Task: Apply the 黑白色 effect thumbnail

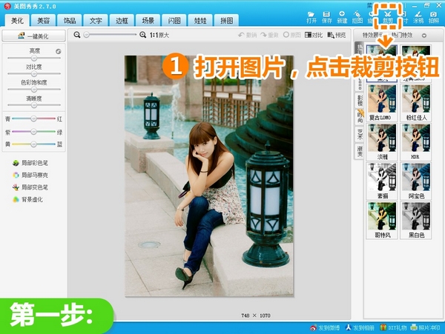Action: tap(417, 217)
